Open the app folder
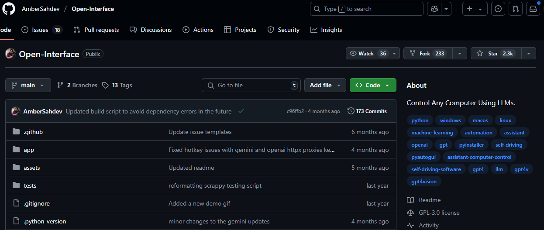Viewport: 544px width, 230px height. pyautogui.click(x=29, y=150)
